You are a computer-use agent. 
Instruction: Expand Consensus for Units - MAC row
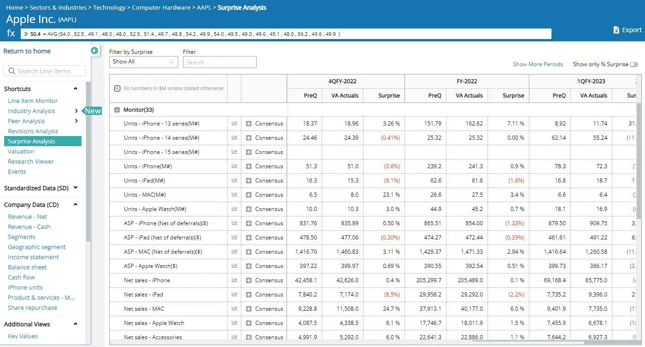tap(249, 195)
